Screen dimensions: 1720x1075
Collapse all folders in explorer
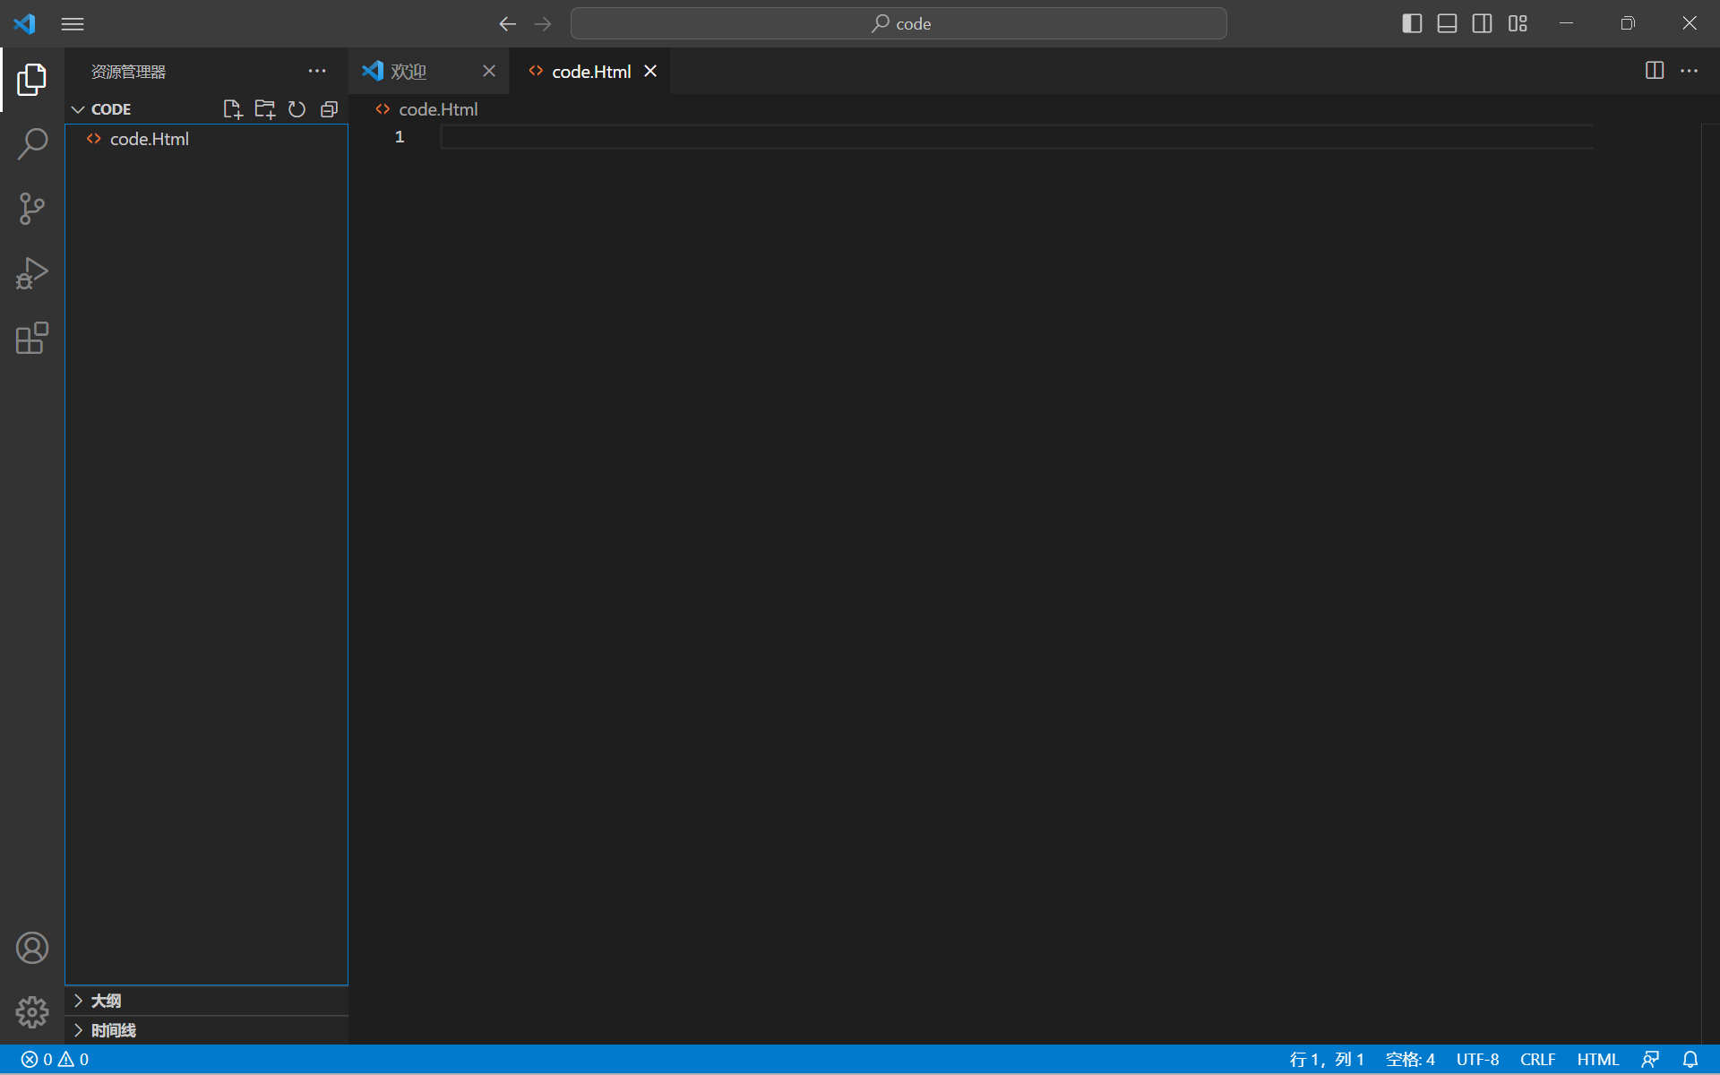point(329,109)
